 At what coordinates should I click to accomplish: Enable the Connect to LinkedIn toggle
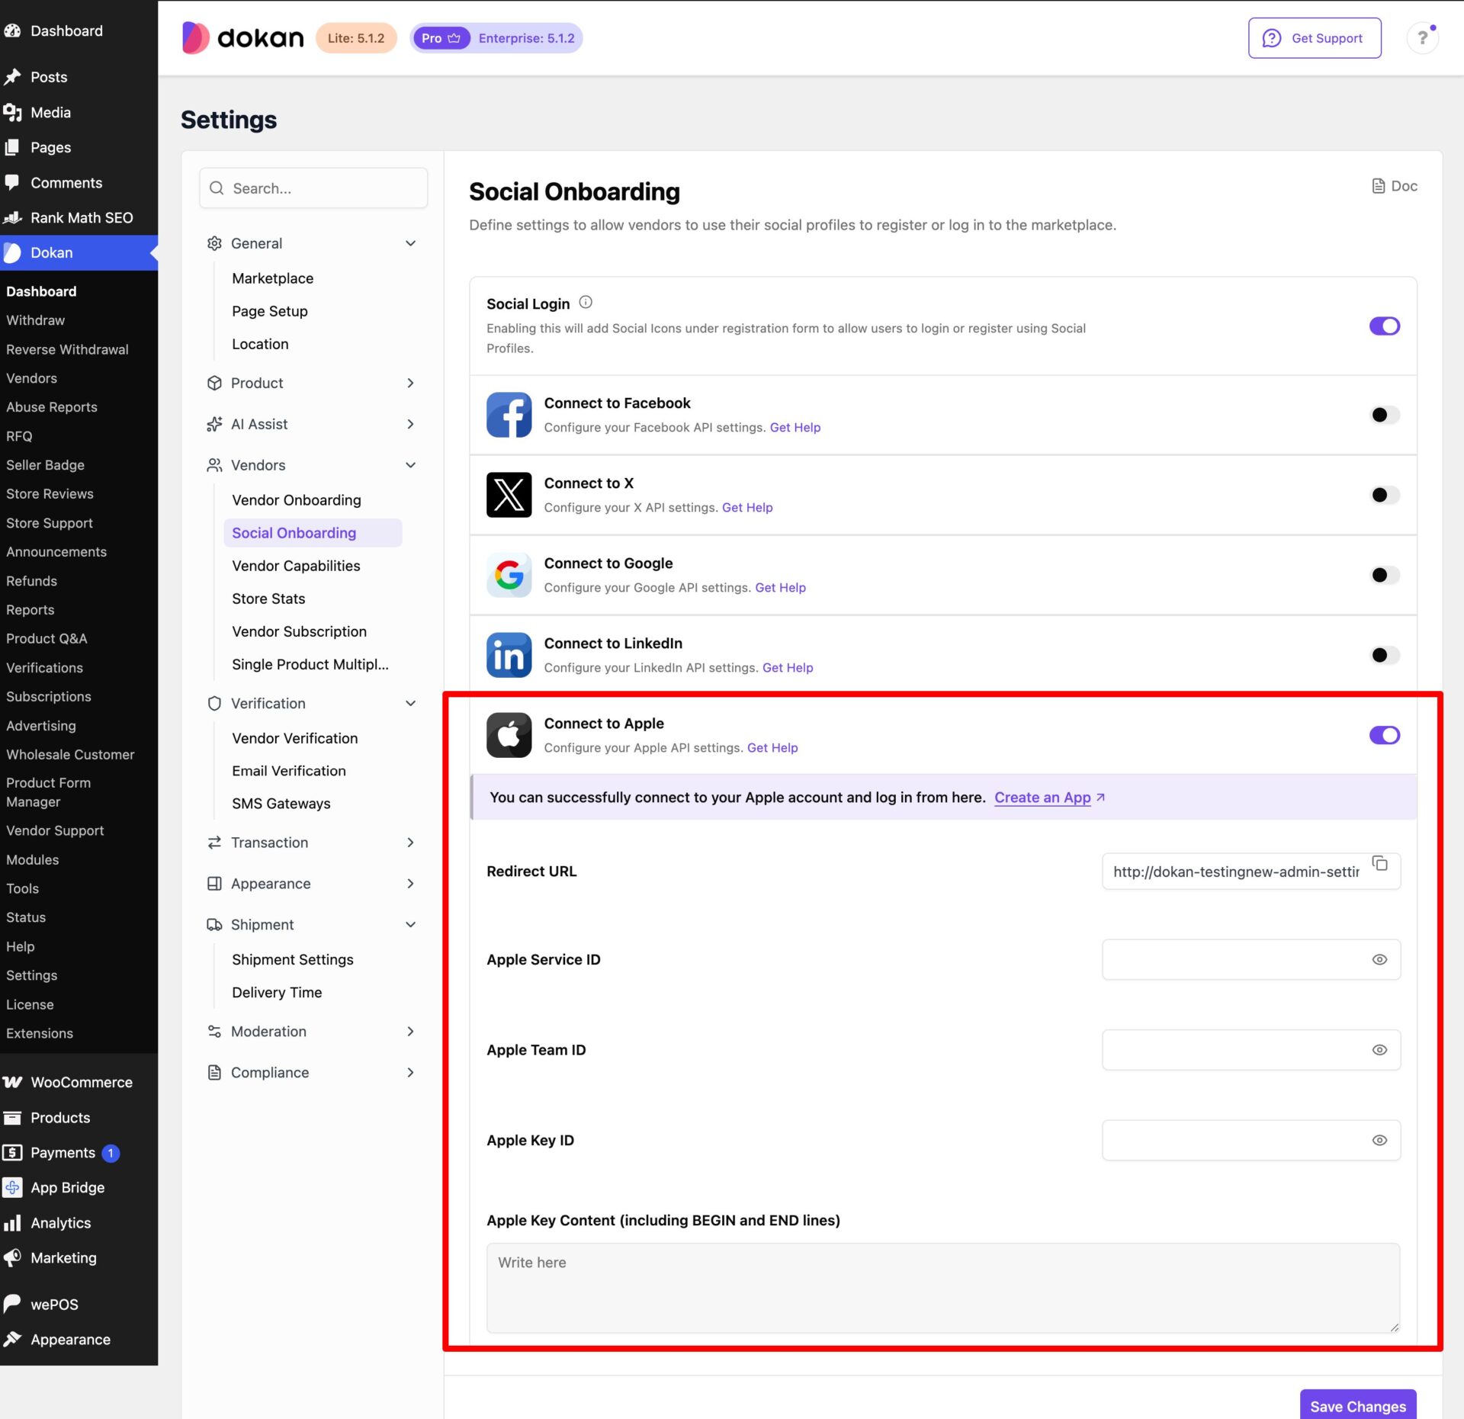coord(1385,655)
